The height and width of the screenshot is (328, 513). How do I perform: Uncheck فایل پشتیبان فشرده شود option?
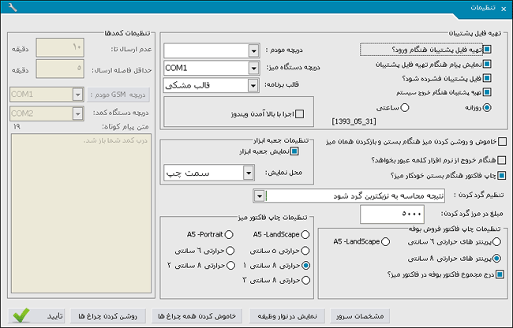click(487, 78)
